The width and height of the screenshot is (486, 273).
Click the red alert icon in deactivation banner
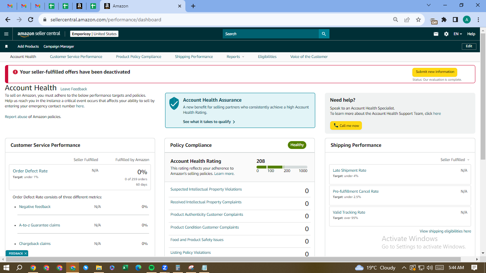(x=15, y=72)
